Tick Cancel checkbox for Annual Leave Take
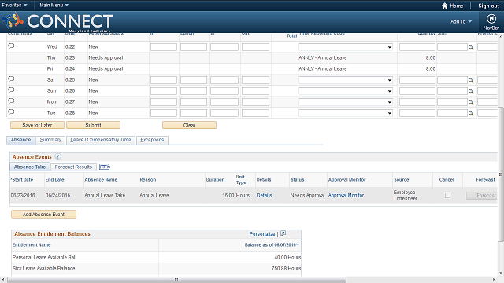 pos(447,196)
